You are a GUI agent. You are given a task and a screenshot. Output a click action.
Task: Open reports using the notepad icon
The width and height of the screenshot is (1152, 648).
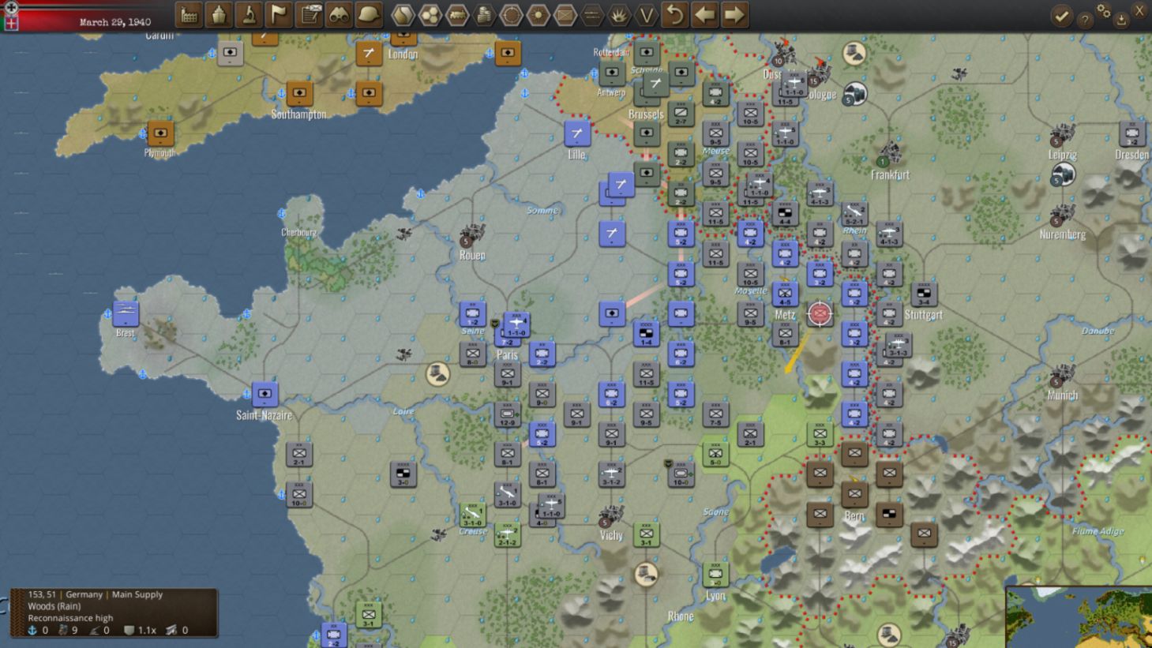pyautogui.click(x=309, y=15)
